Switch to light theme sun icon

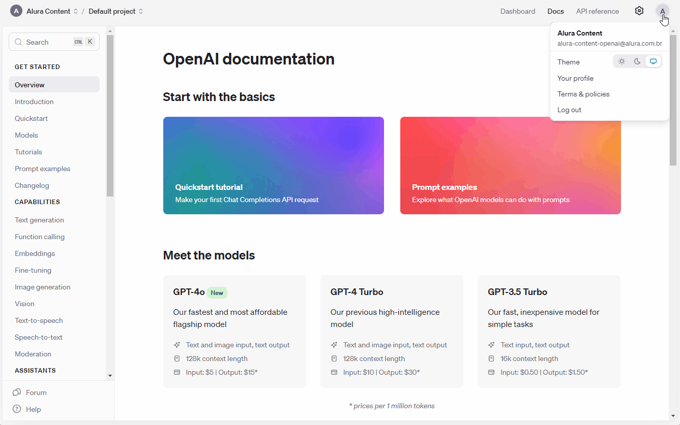(622, 61)
